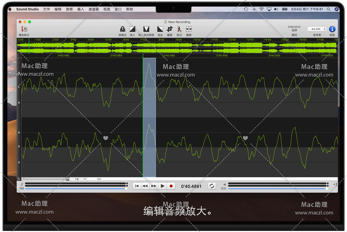This screenshot has width=347, height=232.
Task: Open the 滤波器 filter menu
Action: (x=94, y=9)
